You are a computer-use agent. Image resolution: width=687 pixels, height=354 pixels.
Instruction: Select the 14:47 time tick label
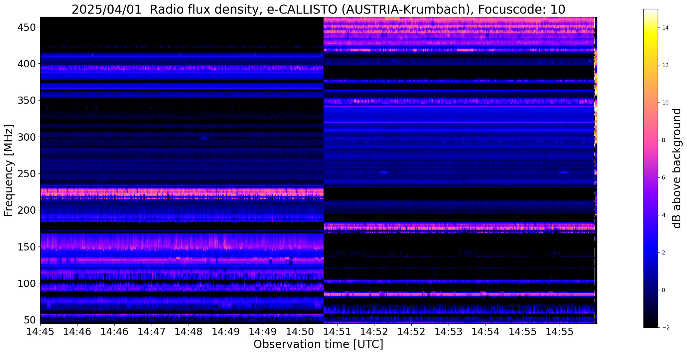(152, 331)
